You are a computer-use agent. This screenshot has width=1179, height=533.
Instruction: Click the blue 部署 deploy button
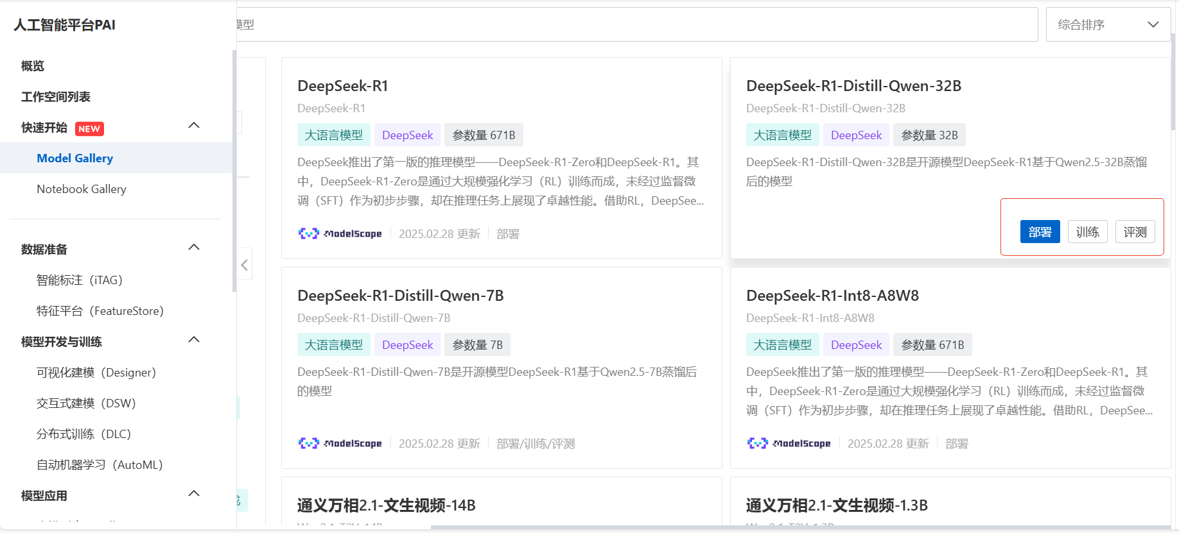(x=1040, y=232)
